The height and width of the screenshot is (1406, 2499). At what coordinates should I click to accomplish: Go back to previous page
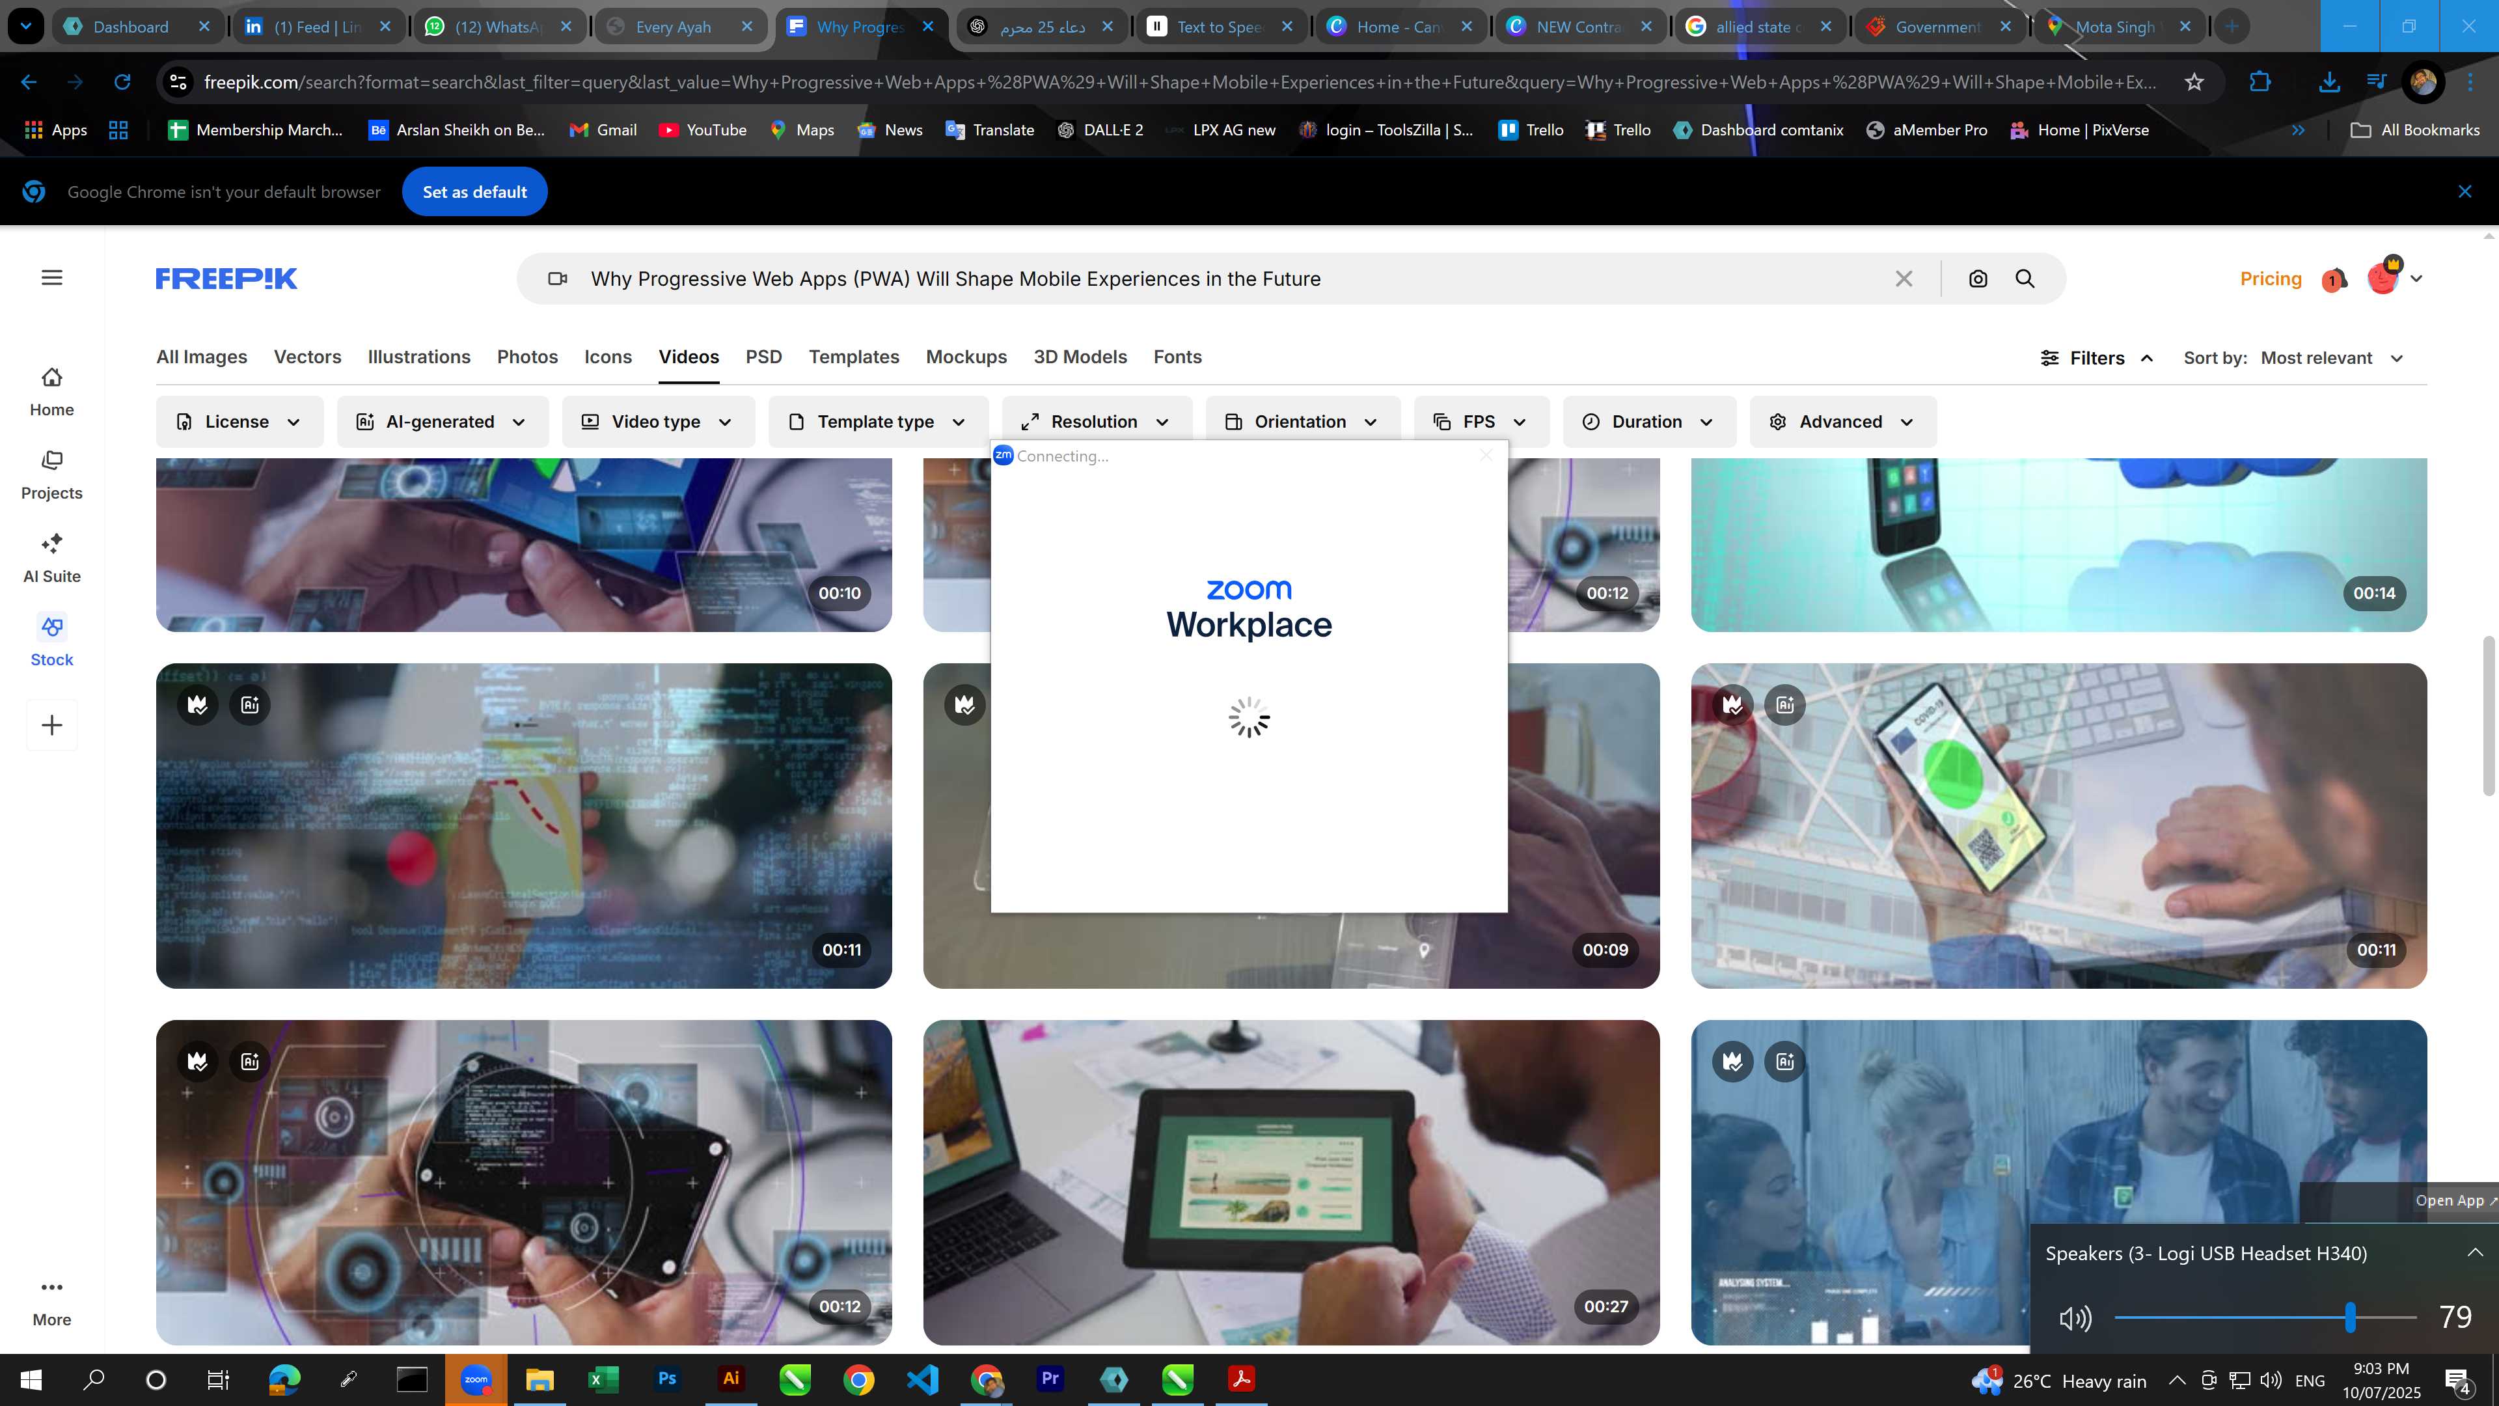coord(29,83)
